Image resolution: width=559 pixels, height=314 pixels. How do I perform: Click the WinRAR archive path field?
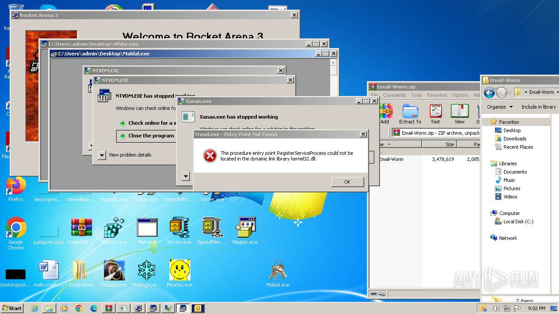pyautogui.click(x=436, y=133)
